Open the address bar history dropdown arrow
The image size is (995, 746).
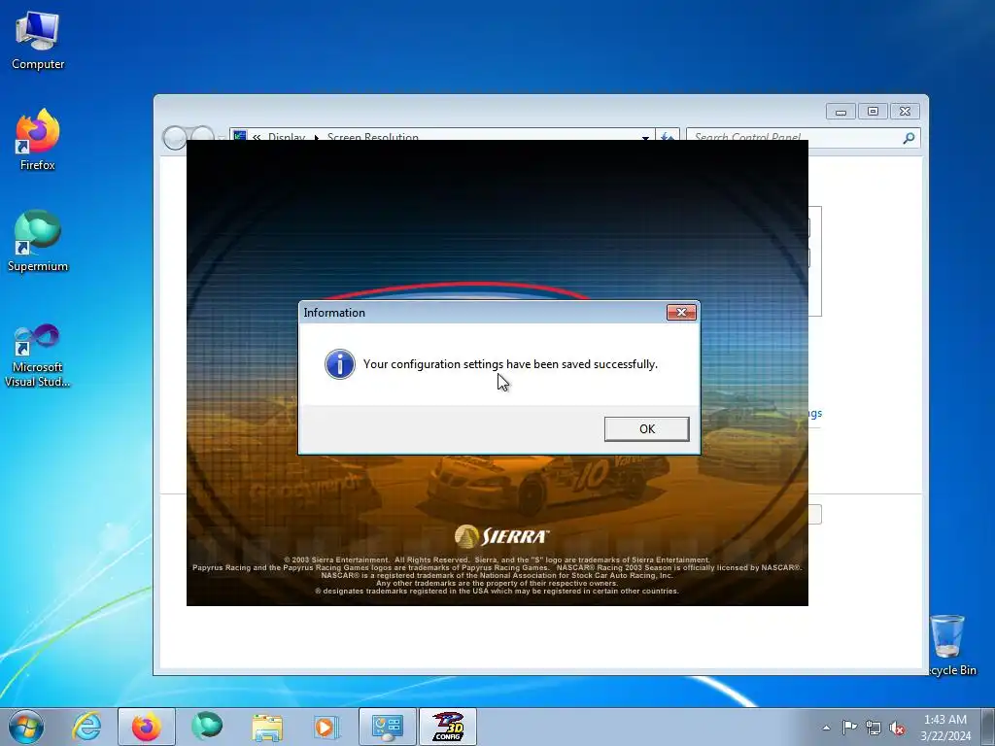tap(645, 138)
